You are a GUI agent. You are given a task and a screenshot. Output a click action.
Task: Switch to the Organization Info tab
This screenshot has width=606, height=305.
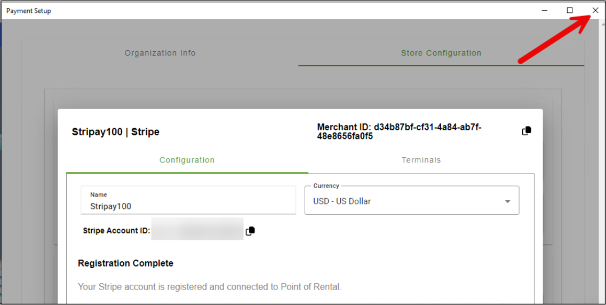pyautogui.click(x=160, y=53)
